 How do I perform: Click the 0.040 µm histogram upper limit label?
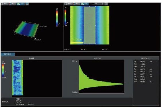click(x=75, y=61)
